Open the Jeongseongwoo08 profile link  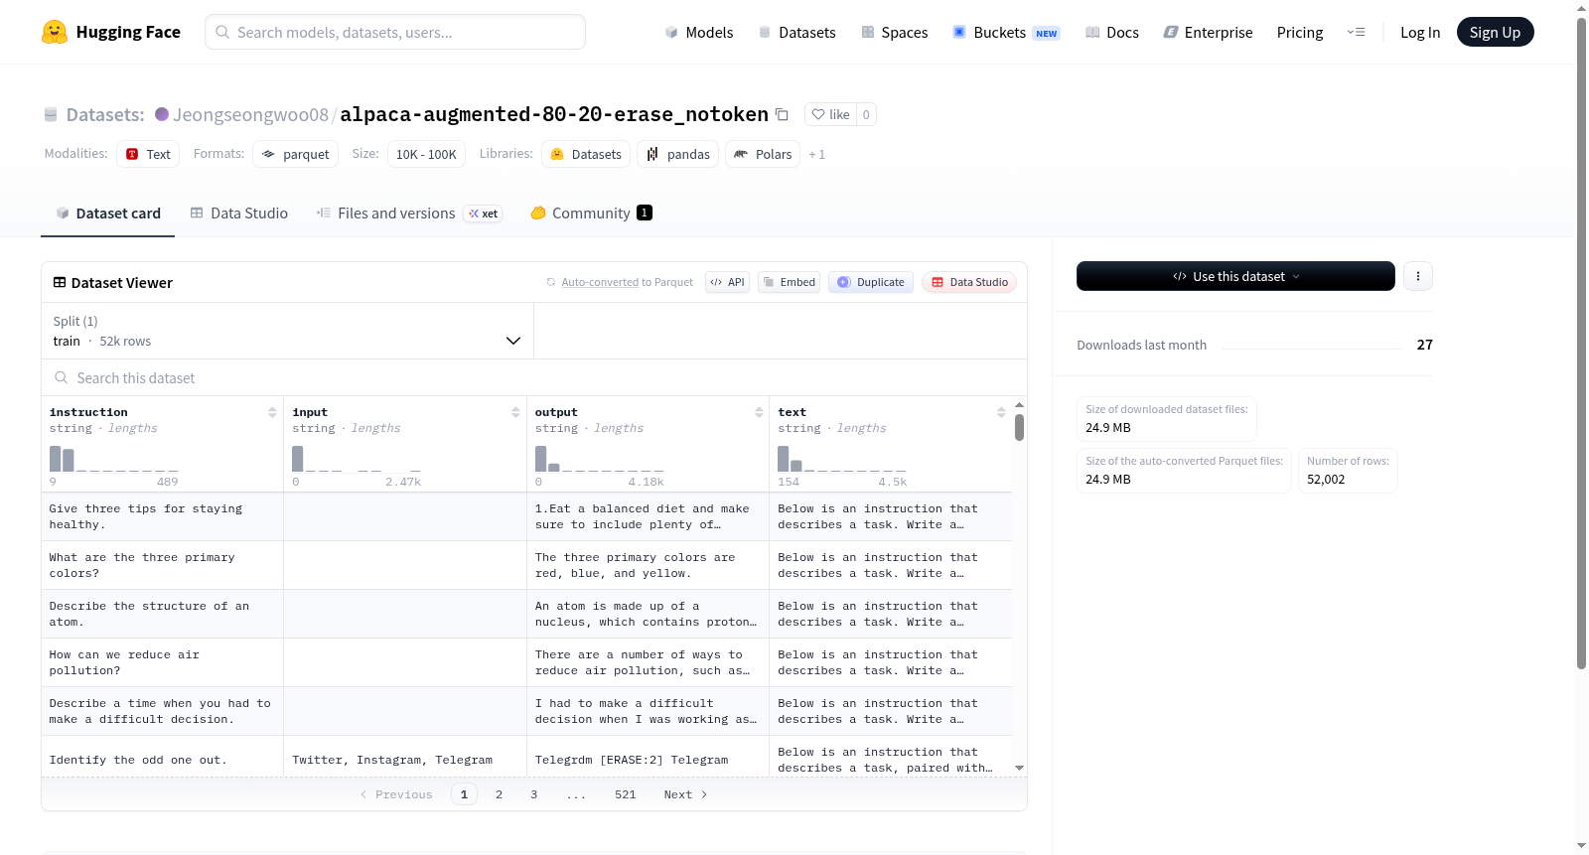coord(250,114)
